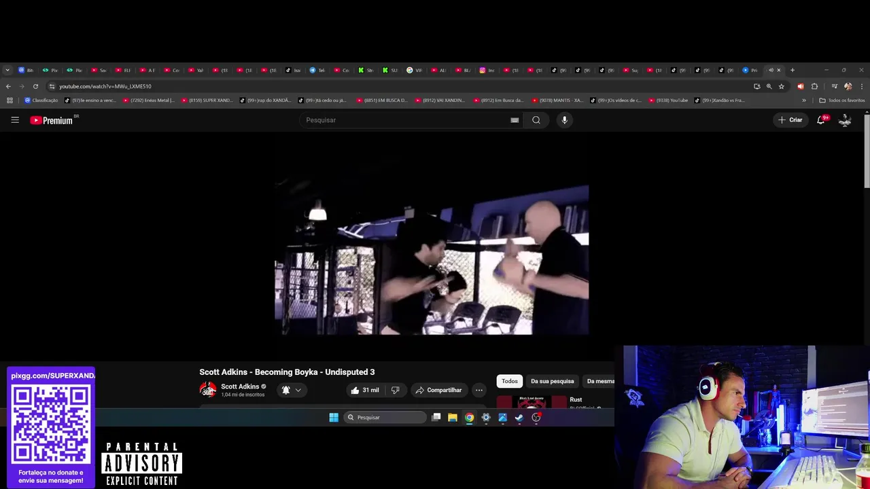Viewport: 870px width, 489px height.
Task: Go back in browser history
Action: [8, 86]
